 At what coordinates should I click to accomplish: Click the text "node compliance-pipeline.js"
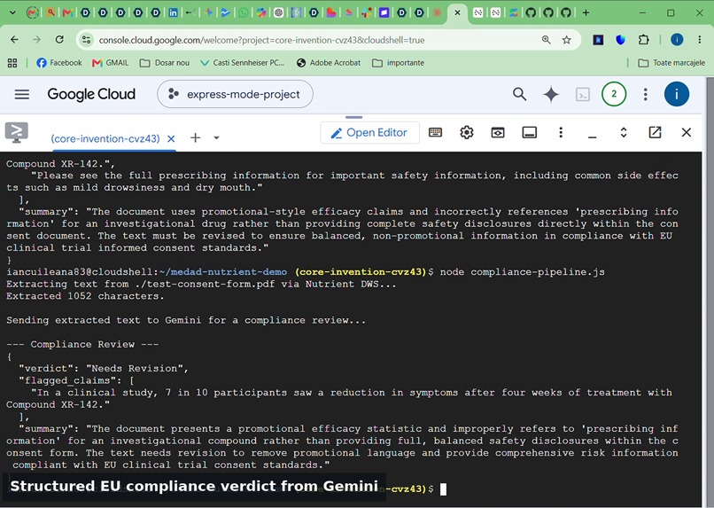[523, 272]
